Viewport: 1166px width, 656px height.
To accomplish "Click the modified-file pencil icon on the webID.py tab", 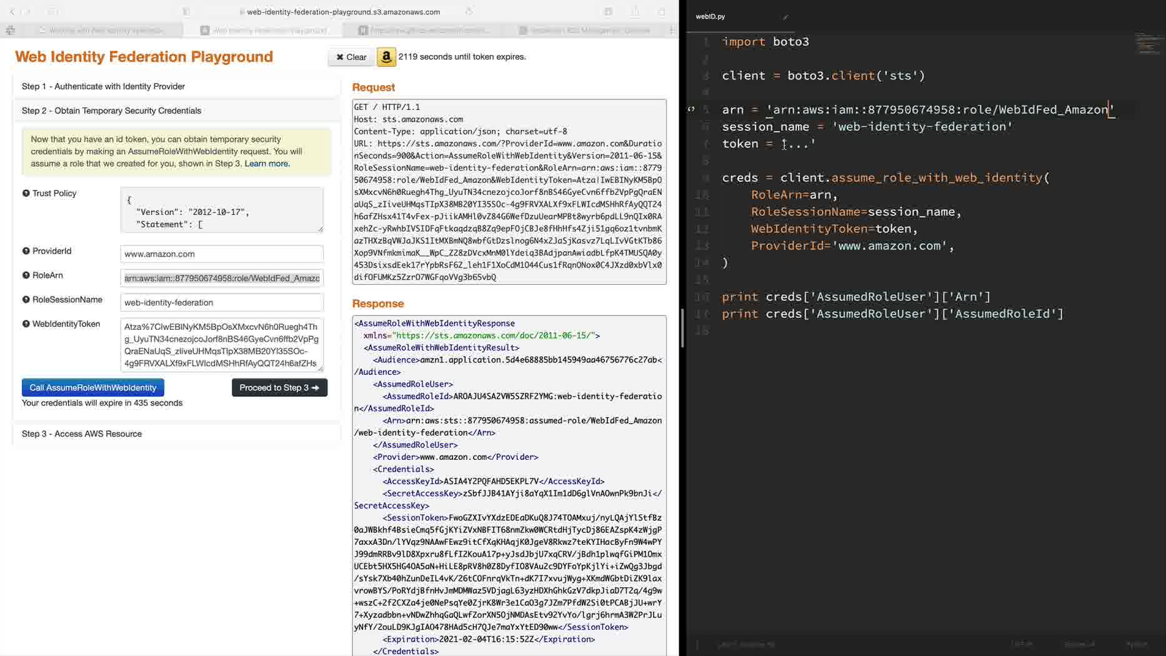I will pyautogui.click(x=785, y=17).
